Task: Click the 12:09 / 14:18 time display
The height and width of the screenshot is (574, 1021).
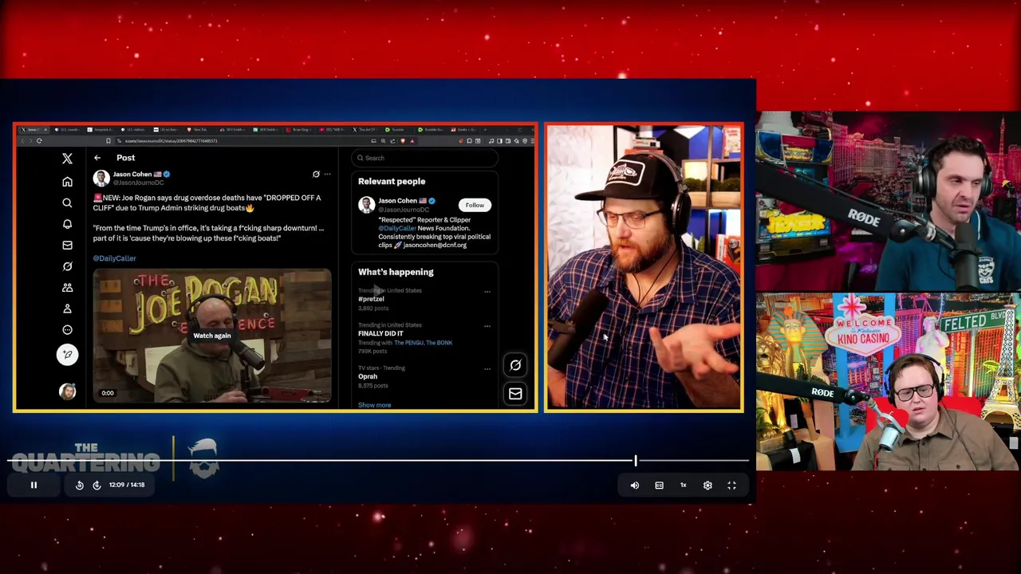Action: (x=128, y=485)
